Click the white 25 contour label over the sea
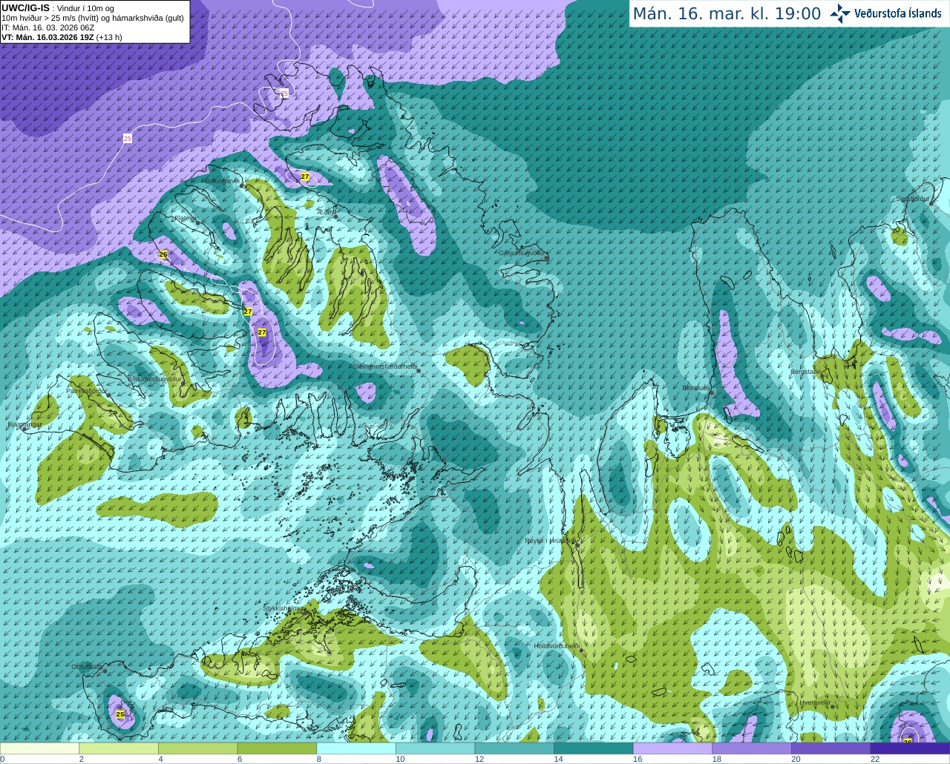The image size is (950, 764). (x=128, y=139)
